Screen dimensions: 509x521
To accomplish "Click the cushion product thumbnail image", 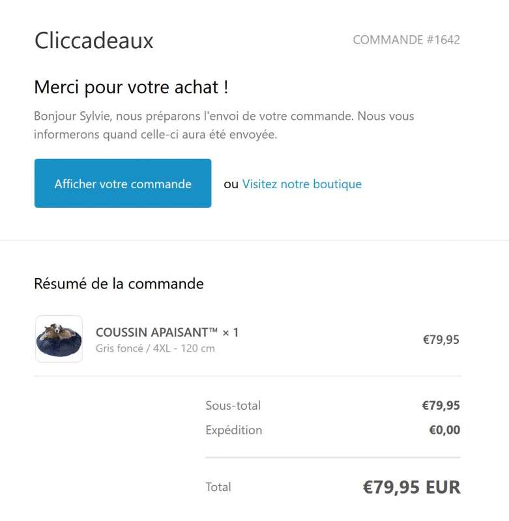I will [59, 339].
